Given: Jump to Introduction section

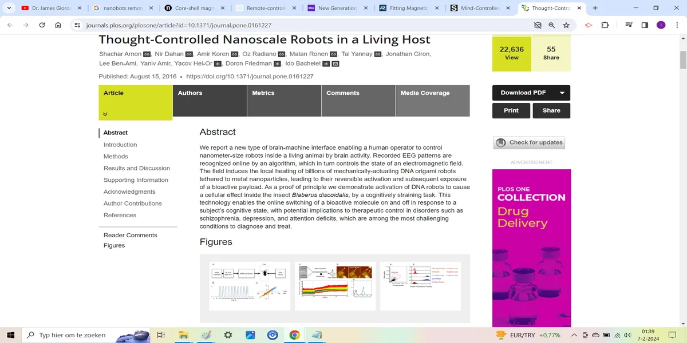Looking at the screenshot, I should (x=120, y=145).
